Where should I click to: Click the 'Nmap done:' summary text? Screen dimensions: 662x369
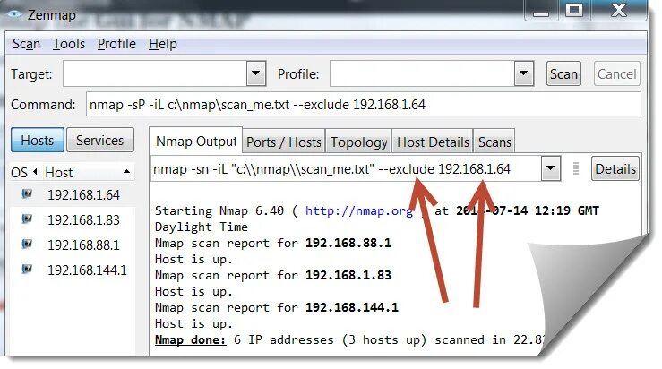191,339
